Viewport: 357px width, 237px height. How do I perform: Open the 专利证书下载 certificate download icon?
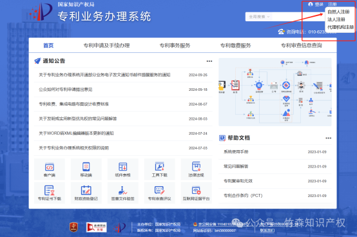pos(50,193)
